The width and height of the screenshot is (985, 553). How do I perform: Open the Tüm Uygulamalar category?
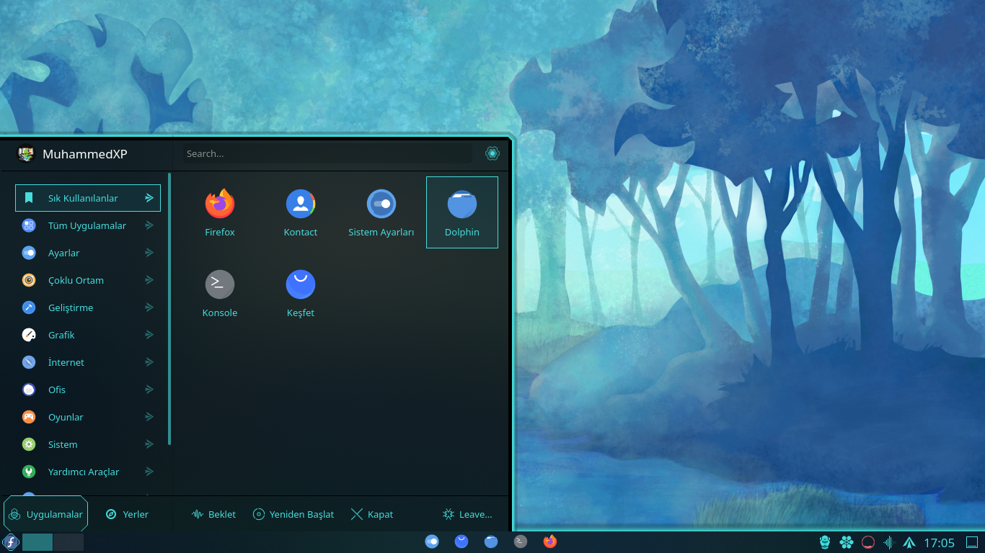(x=88, y=225)
